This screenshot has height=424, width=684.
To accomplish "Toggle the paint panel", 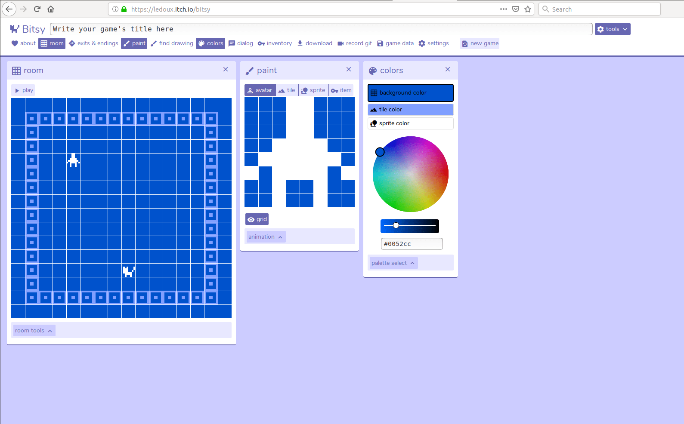I will [x=134, y=43].
